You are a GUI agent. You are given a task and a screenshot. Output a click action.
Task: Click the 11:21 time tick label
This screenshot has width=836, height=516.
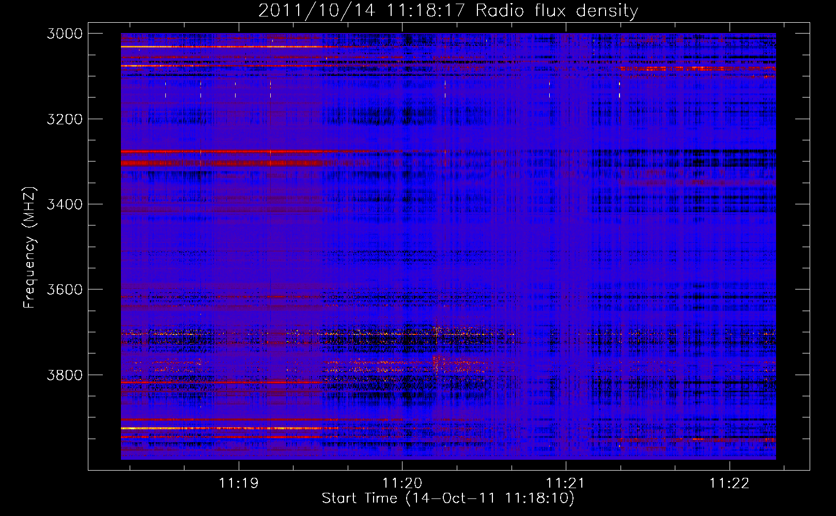tap(565, 483)
